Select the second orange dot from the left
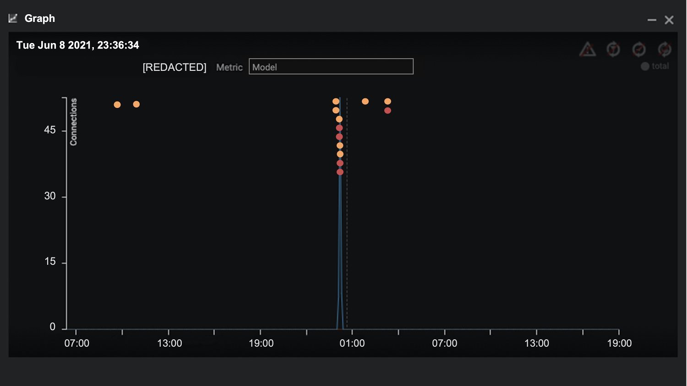 (136, 104)
